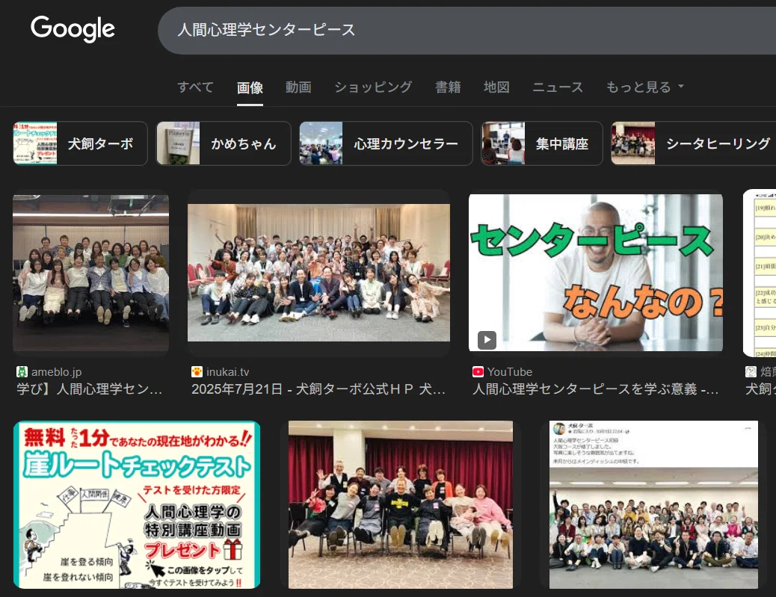Go to the 書籍 tab
776x597 pixels.
[x=448, y=87]
